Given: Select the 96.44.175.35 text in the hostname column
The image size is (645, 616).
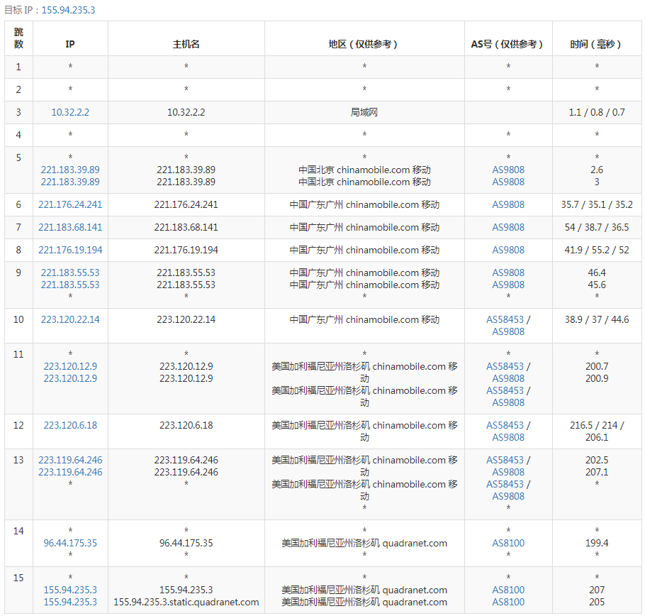Looking at the screenshot, I should tap(186, 543).
